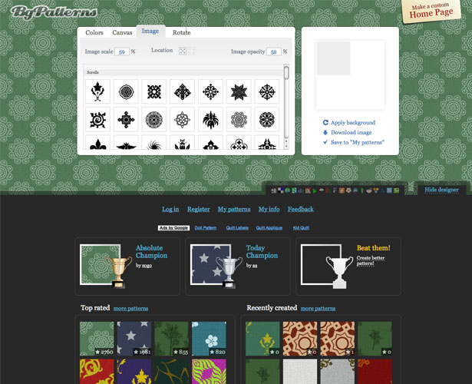
Task: Pick the spiral sun ornament
Action: tap(97, 120)
